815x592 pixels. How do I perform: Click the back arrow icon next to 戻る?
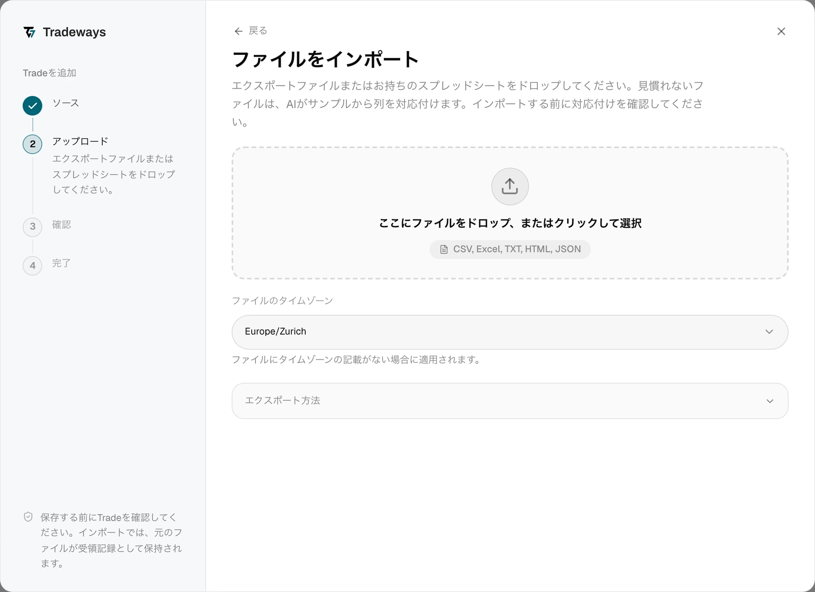tap(239, 31)
